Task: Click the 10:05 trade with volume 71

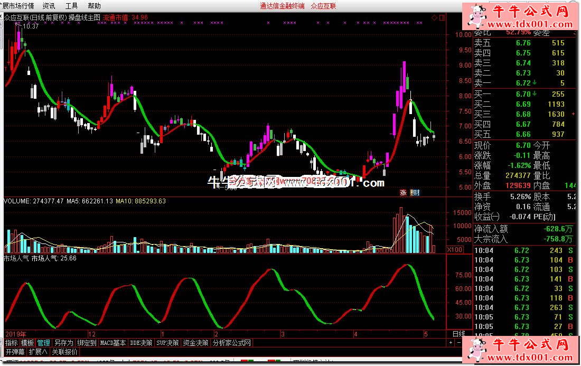Action: (523, 317)
